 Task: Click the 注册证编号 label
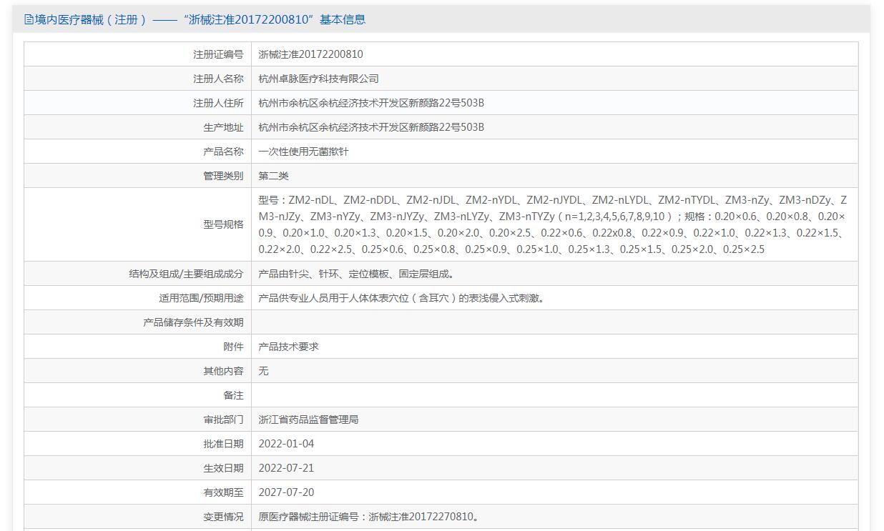(218, 54)
